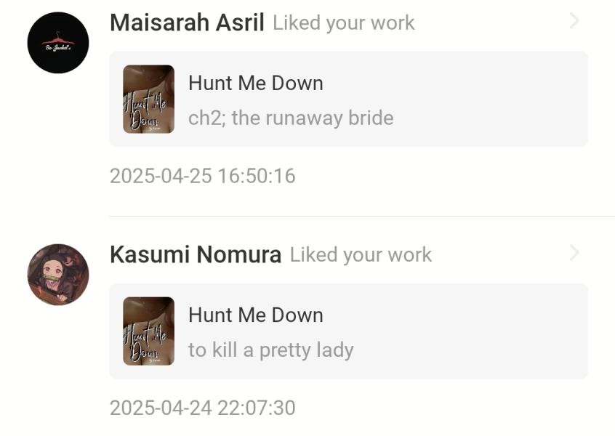Open book cover thumbnail in Maisarah's notification
Viewport: 615px width, 436px height.
[148, 99]
